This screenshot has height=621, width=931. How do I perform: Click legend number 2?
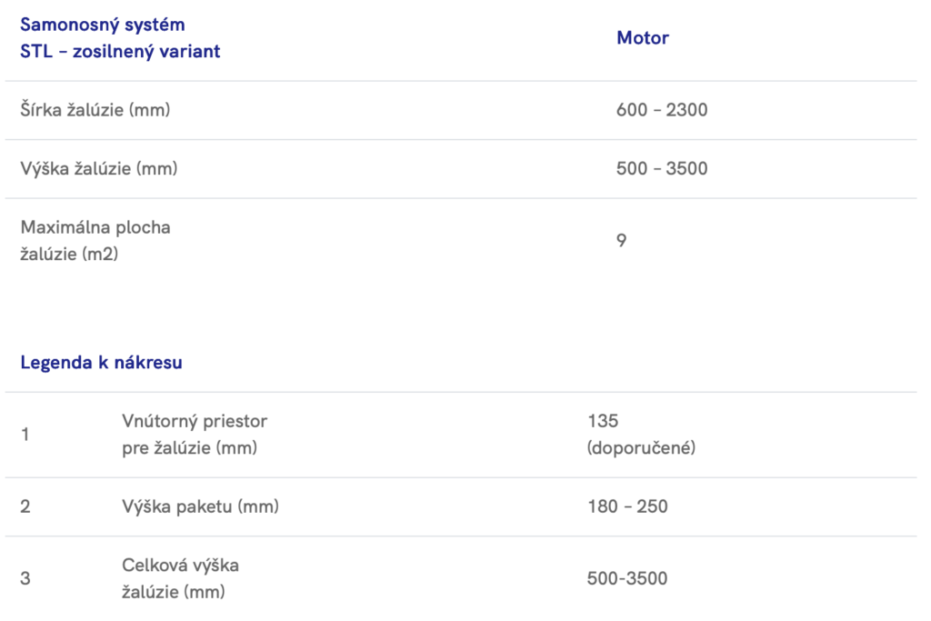[x=25, y=506]
